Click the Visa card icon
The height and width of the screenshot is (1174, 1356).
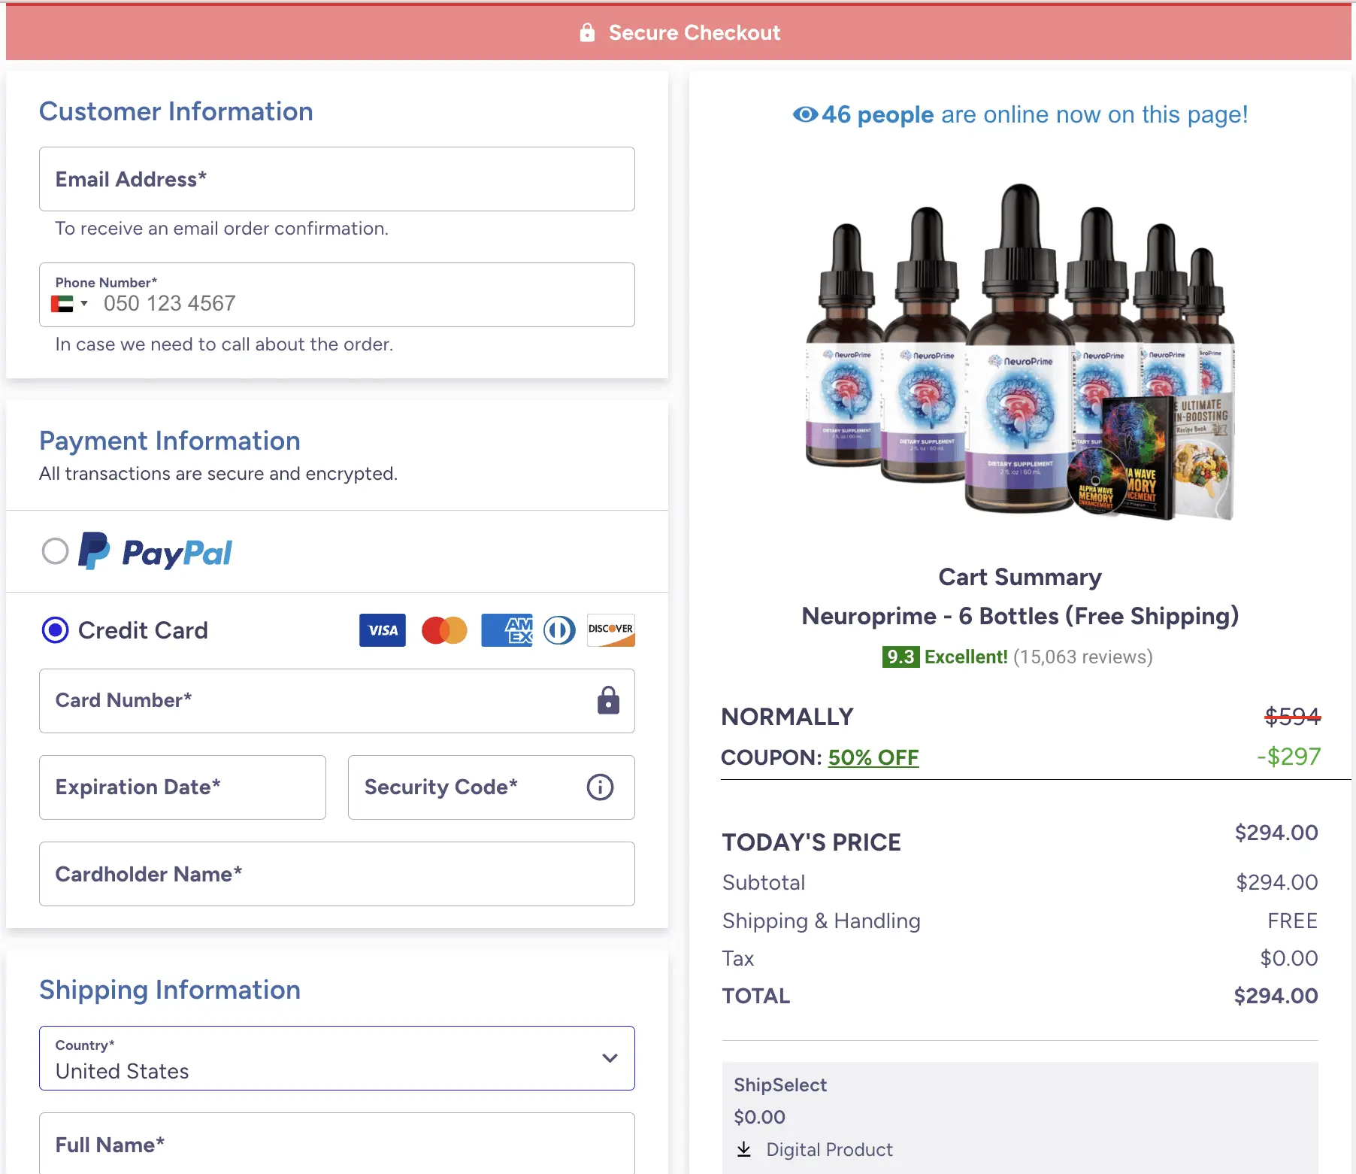tap(383, 630)
